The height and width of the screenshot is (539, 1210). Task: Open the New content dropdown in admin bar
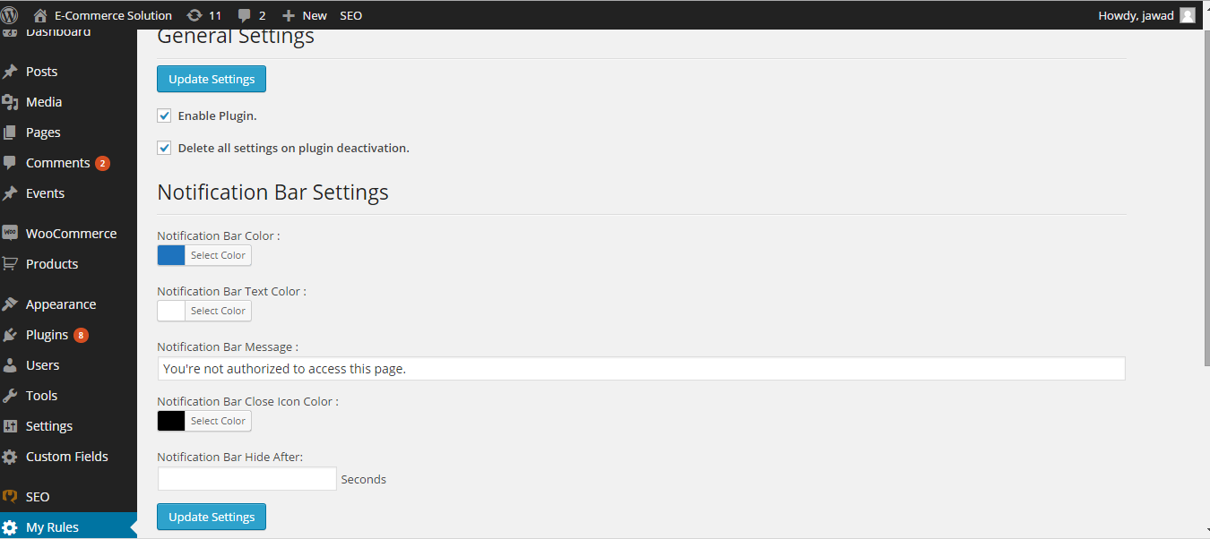(x=305, y=15)
